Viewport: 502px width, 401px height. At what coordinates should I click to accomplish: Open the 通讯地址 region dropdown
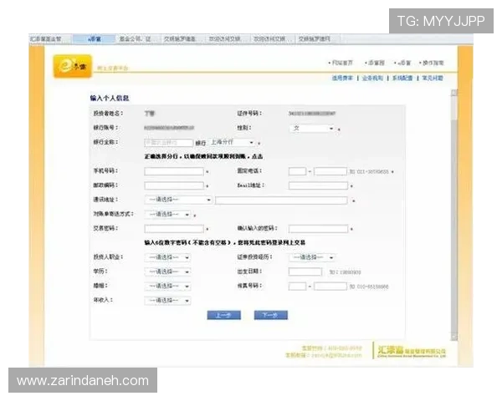coord(178,200)
